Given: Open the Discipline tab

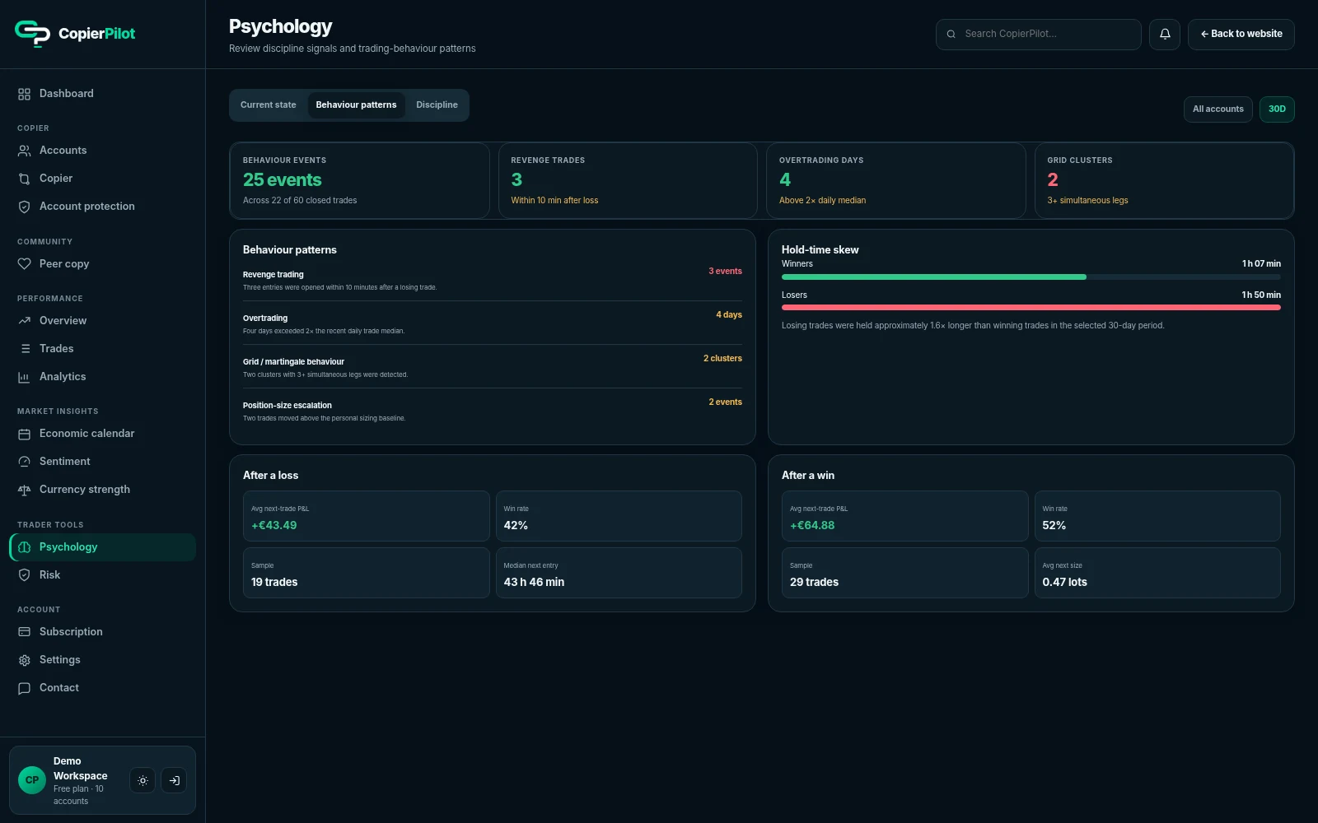Looking at the screenshot, I should click(437, 105).
